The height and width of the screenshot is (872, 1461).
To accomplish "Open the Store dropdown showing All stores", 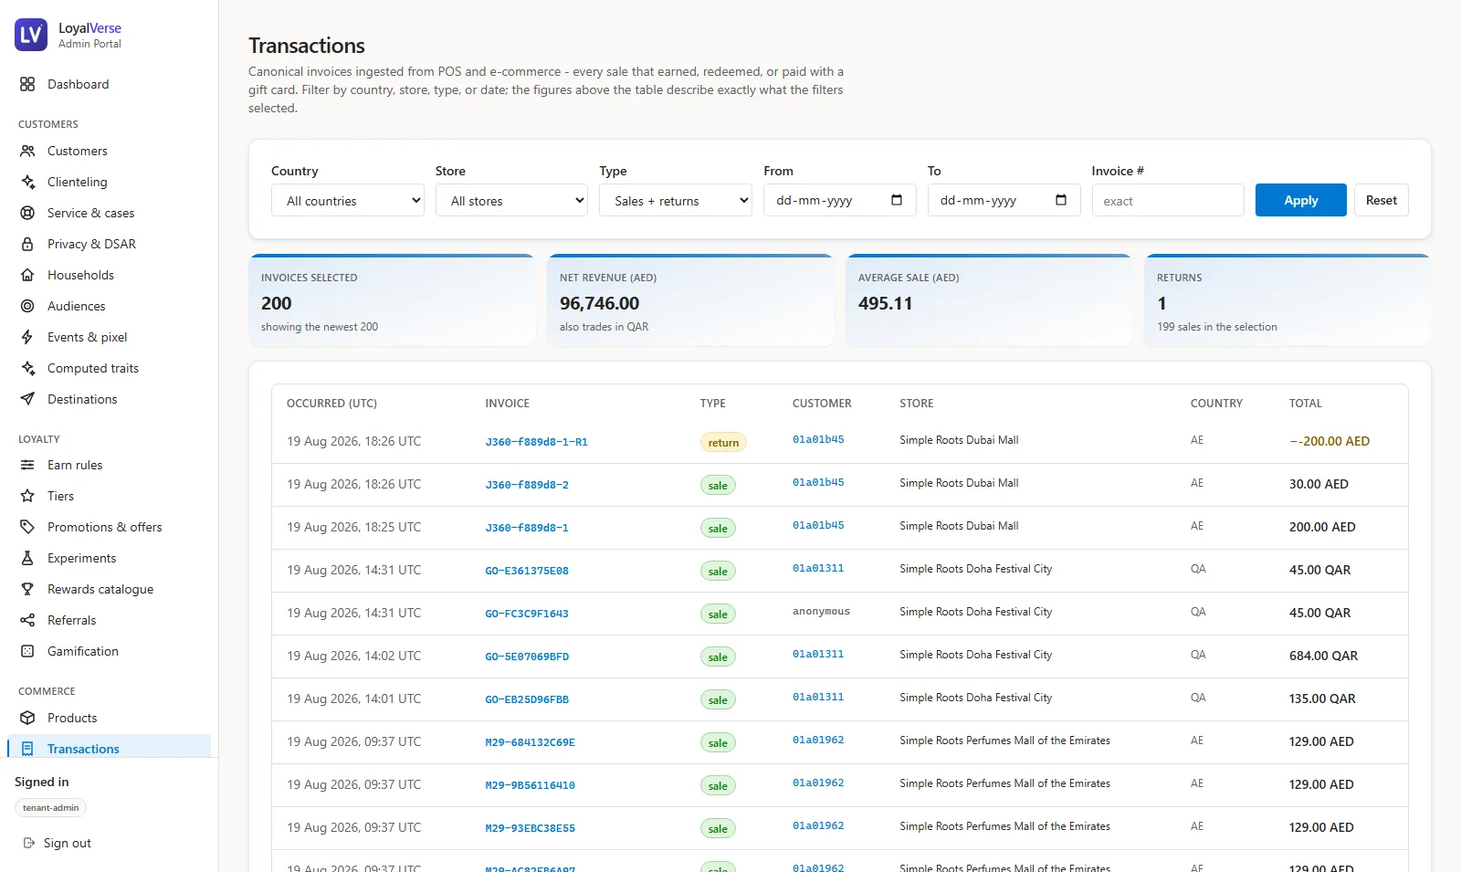I will click(x=511, y=200).
